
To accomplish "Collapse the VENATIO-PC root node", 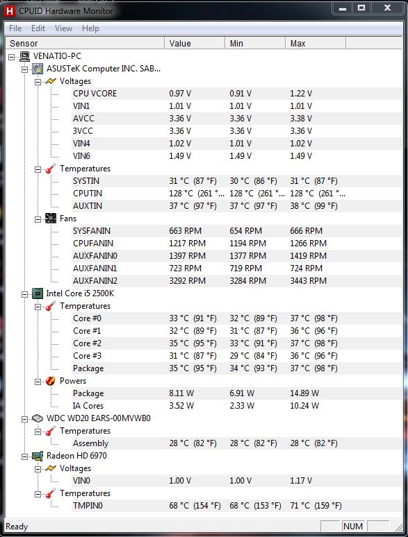I will coord(12,57).
